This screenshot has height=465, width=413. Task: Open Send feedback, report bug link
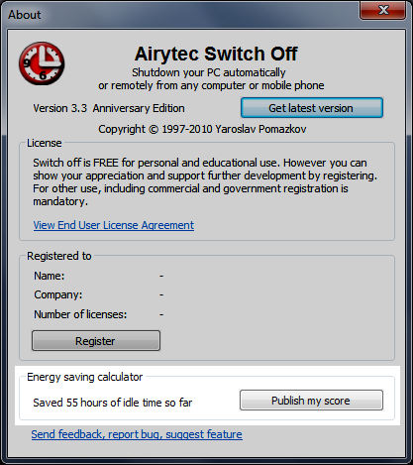pos(137,434)
